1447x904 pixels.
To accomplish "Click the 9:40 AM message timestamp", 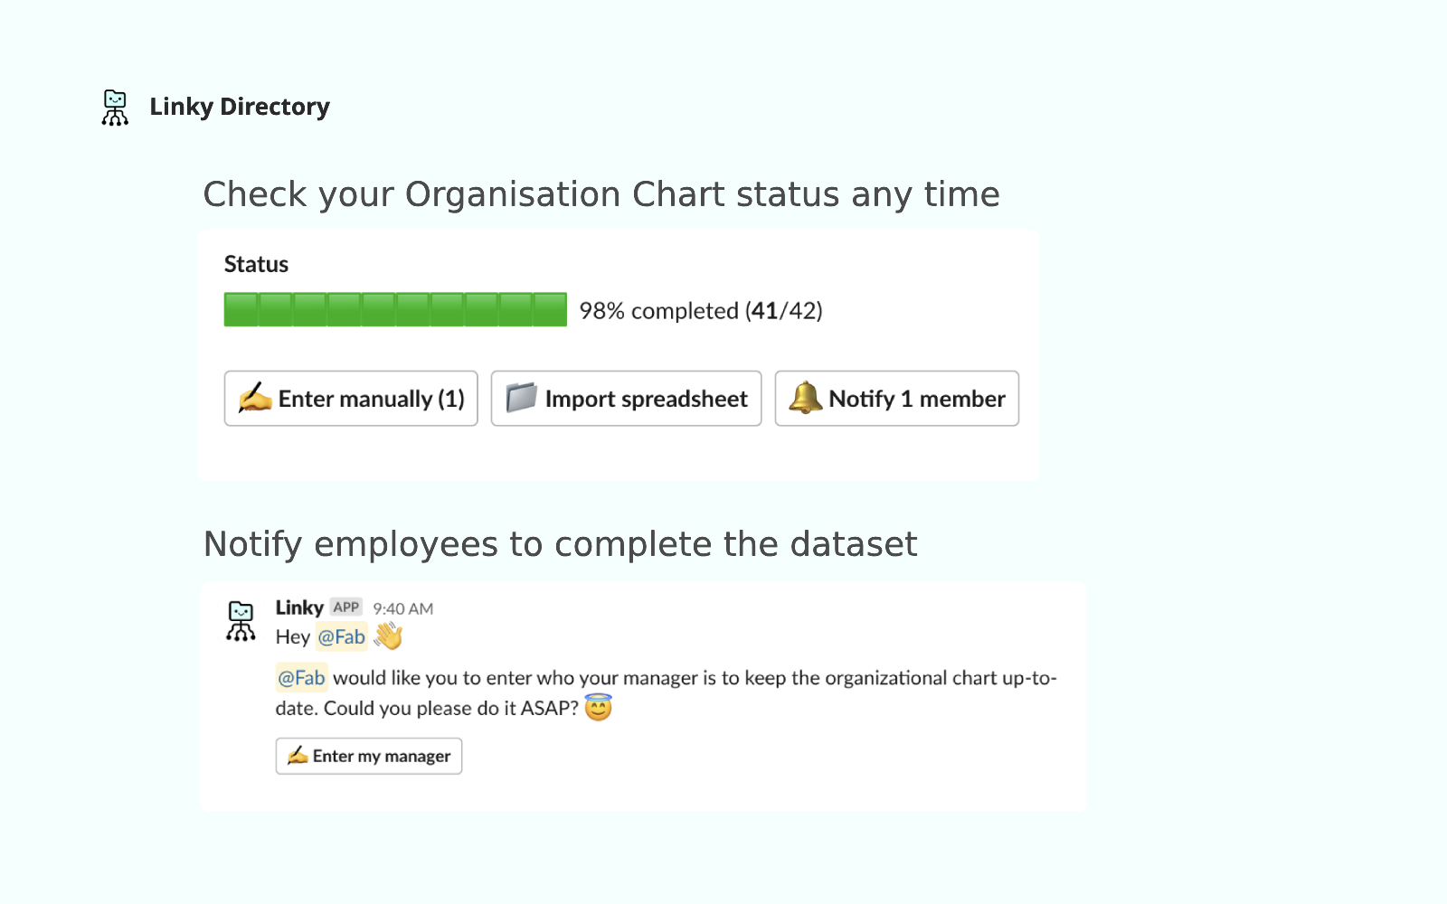I will (x=402, y=608).
